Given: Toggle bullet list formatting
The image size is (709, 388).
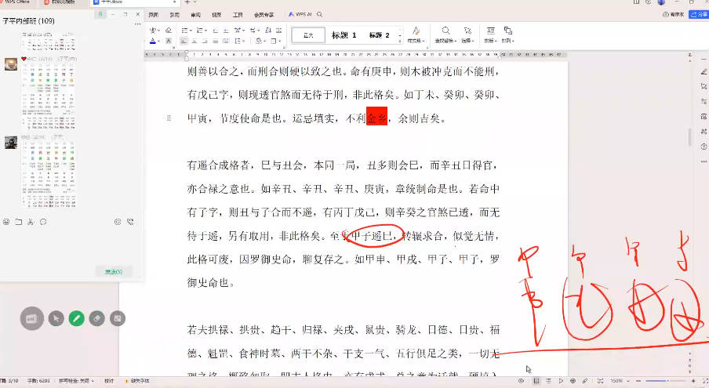Looking at the screenshot, I should 184,29.
